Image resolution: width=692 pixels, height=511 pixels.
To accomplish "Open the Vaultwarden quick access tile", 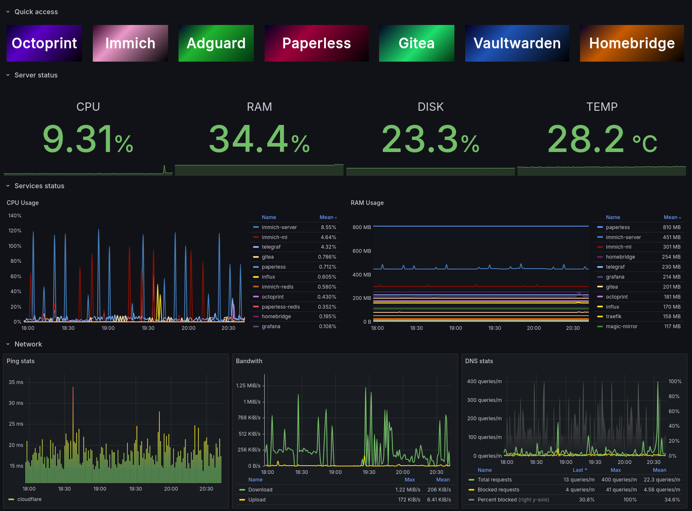I will click(517, 43).
